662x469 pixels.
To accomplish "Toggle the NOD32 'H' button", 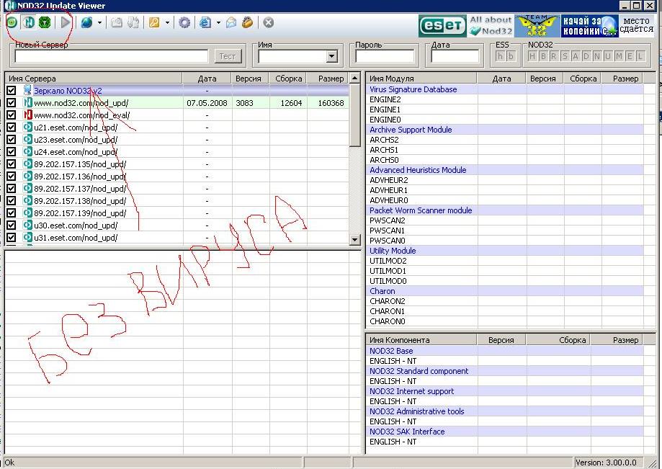I will pyautogui.click(x=532, y=56).
